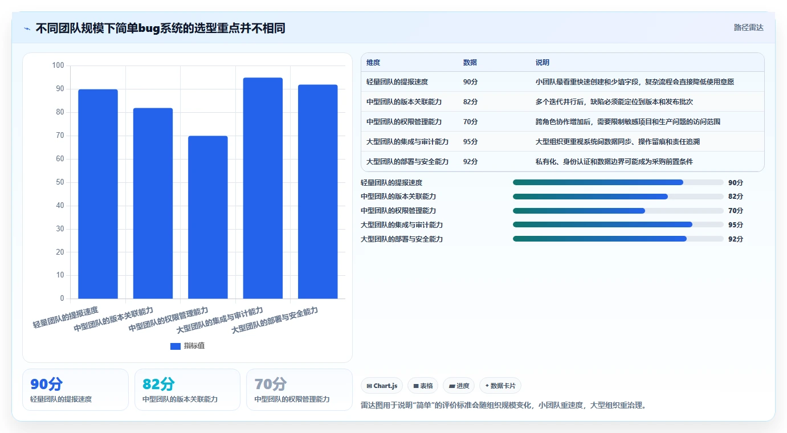Screen dimensions: 787x433
Task: Click the 92分 value beside its progress bar
Action: pyautogui.click(x=736, y=239)
